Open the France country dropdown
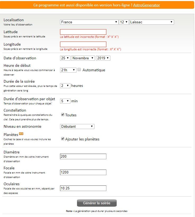The image size is (195, 217). click(89, 22)
